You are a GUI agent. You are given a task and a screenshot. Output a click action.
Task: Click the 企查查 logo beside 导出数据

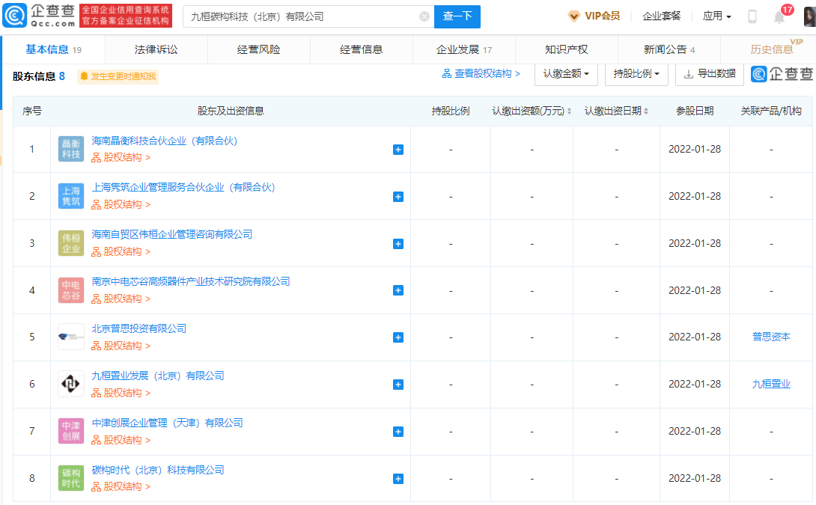(782, 74)
